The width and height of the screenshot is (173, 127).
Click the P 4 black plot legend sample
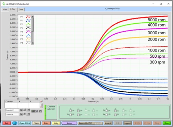28,28
